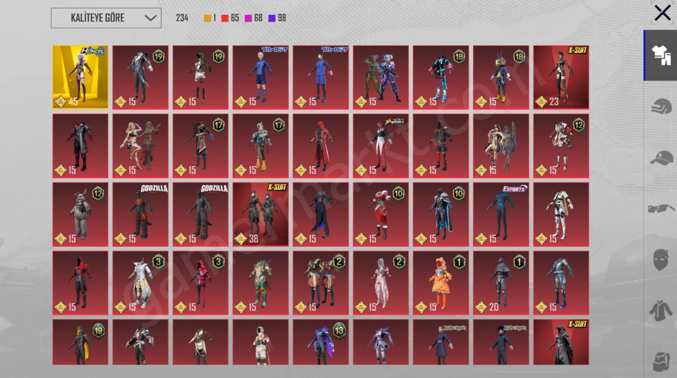Pick the Godzilla outfit with glowing red chest
Viewport: 677px width, 378px height.
141,214
